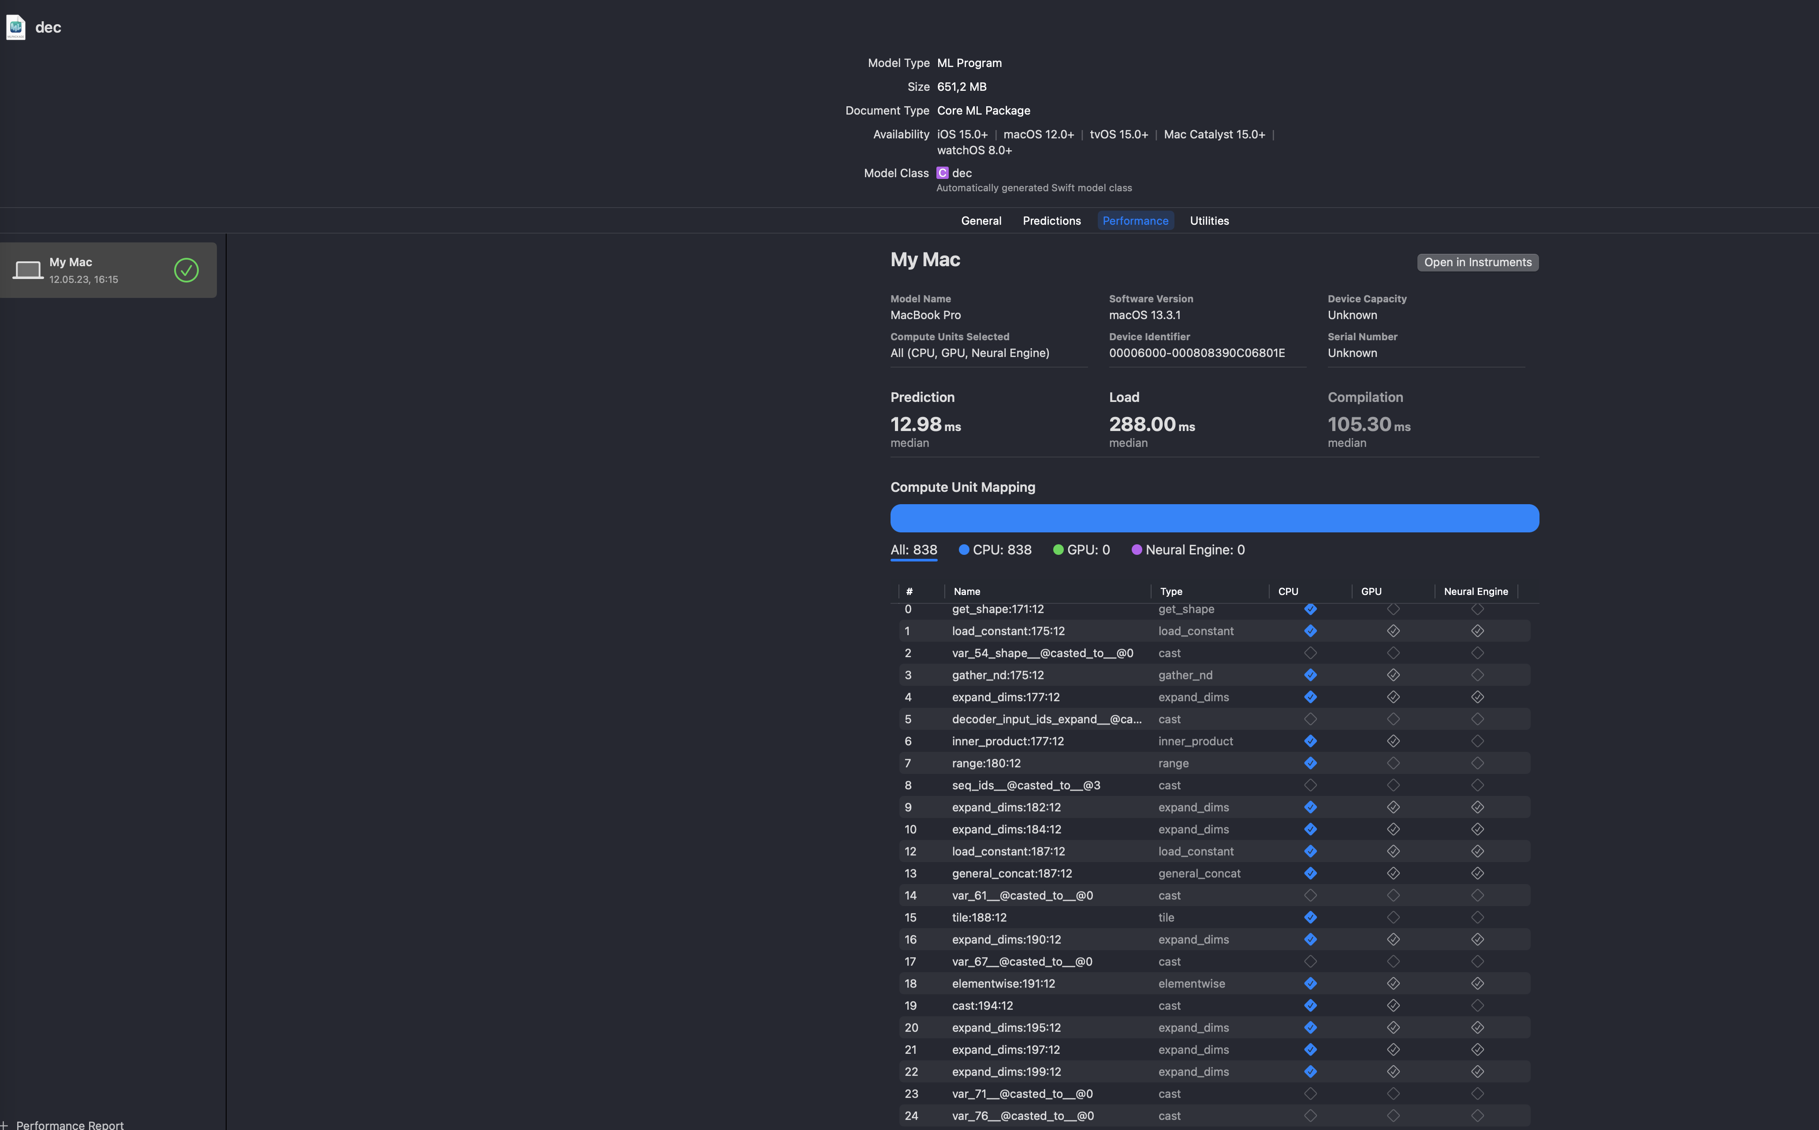Select row var_61__@casted_to__@0
1819x1130 pixels.
[1214, 896]
